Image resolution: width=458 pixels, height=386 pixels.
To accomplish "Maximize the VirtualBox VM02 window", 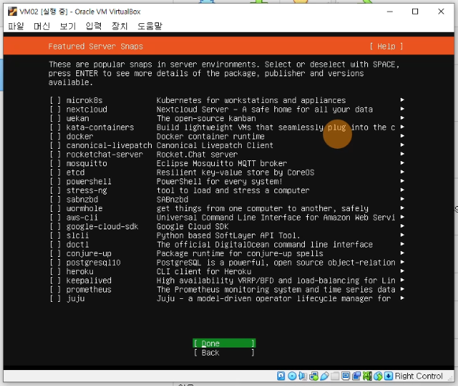I will [415, 12].
